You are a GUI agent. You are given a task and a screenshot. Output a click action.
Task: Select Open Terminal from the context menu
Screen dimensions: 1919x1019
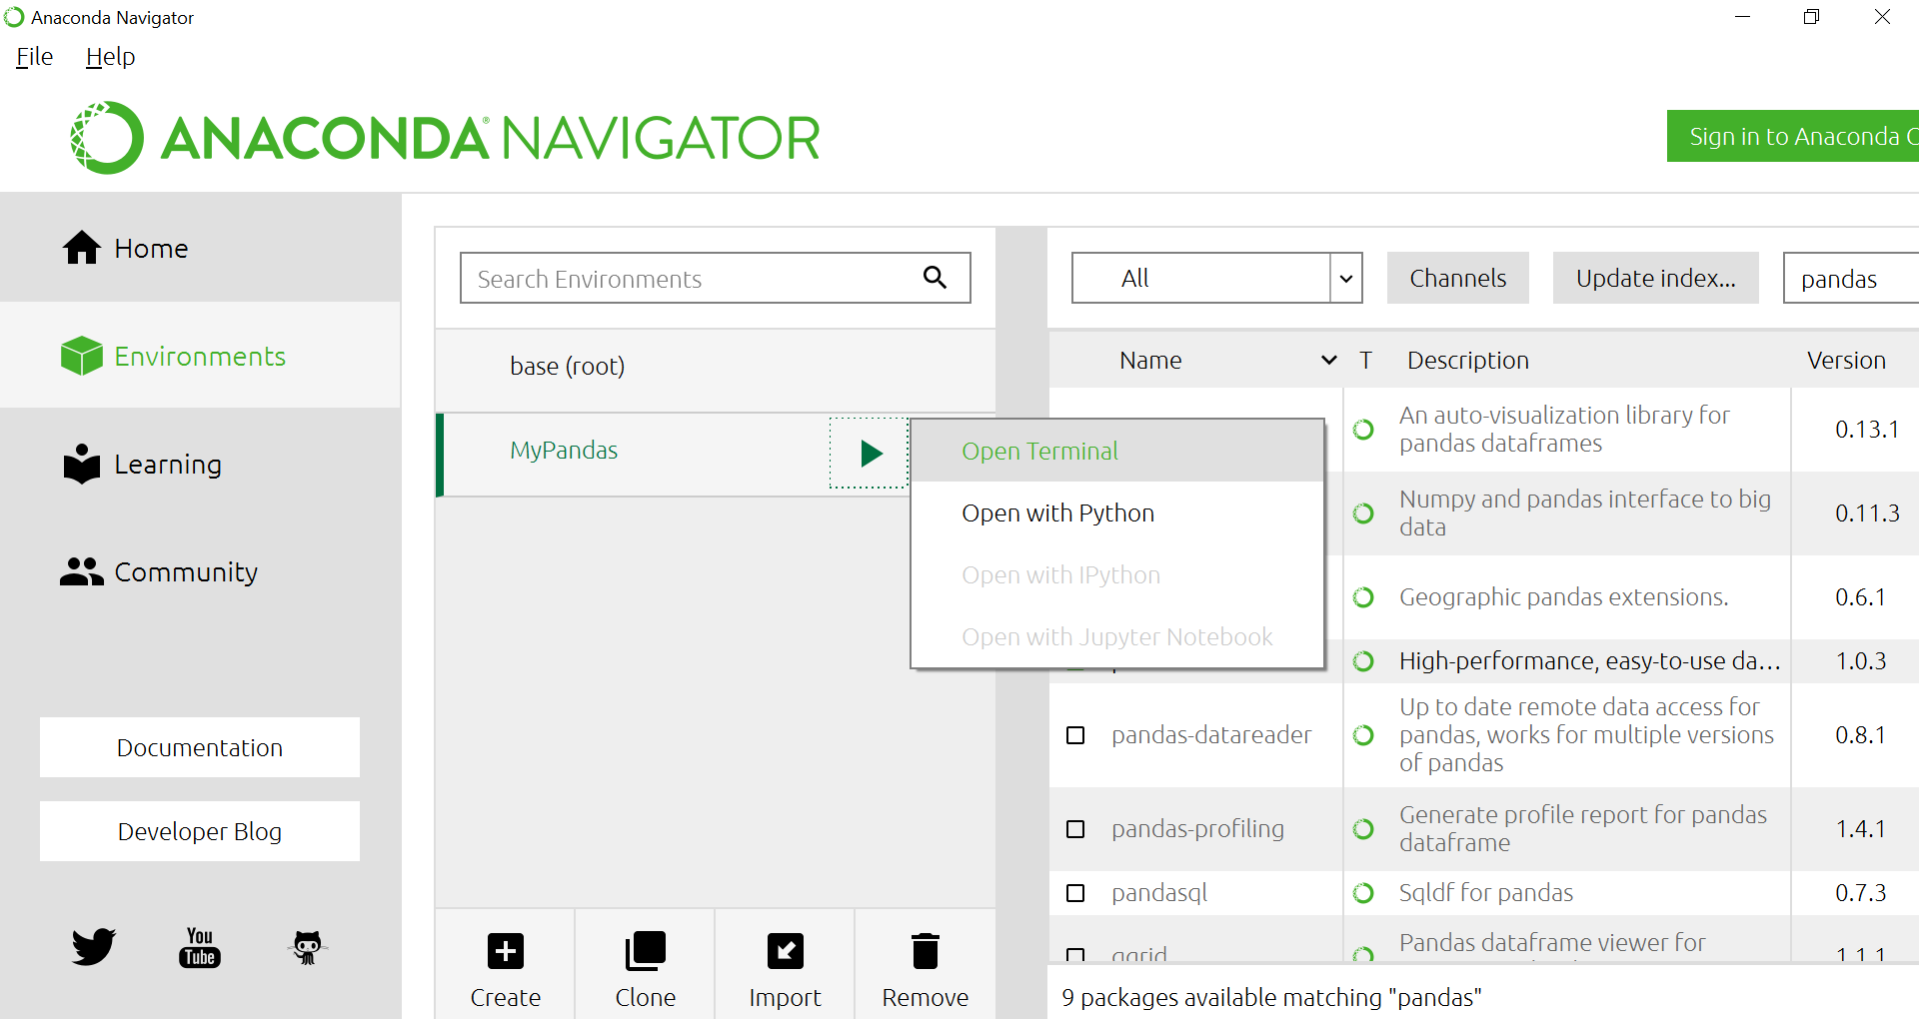[x=1039, y=452]
